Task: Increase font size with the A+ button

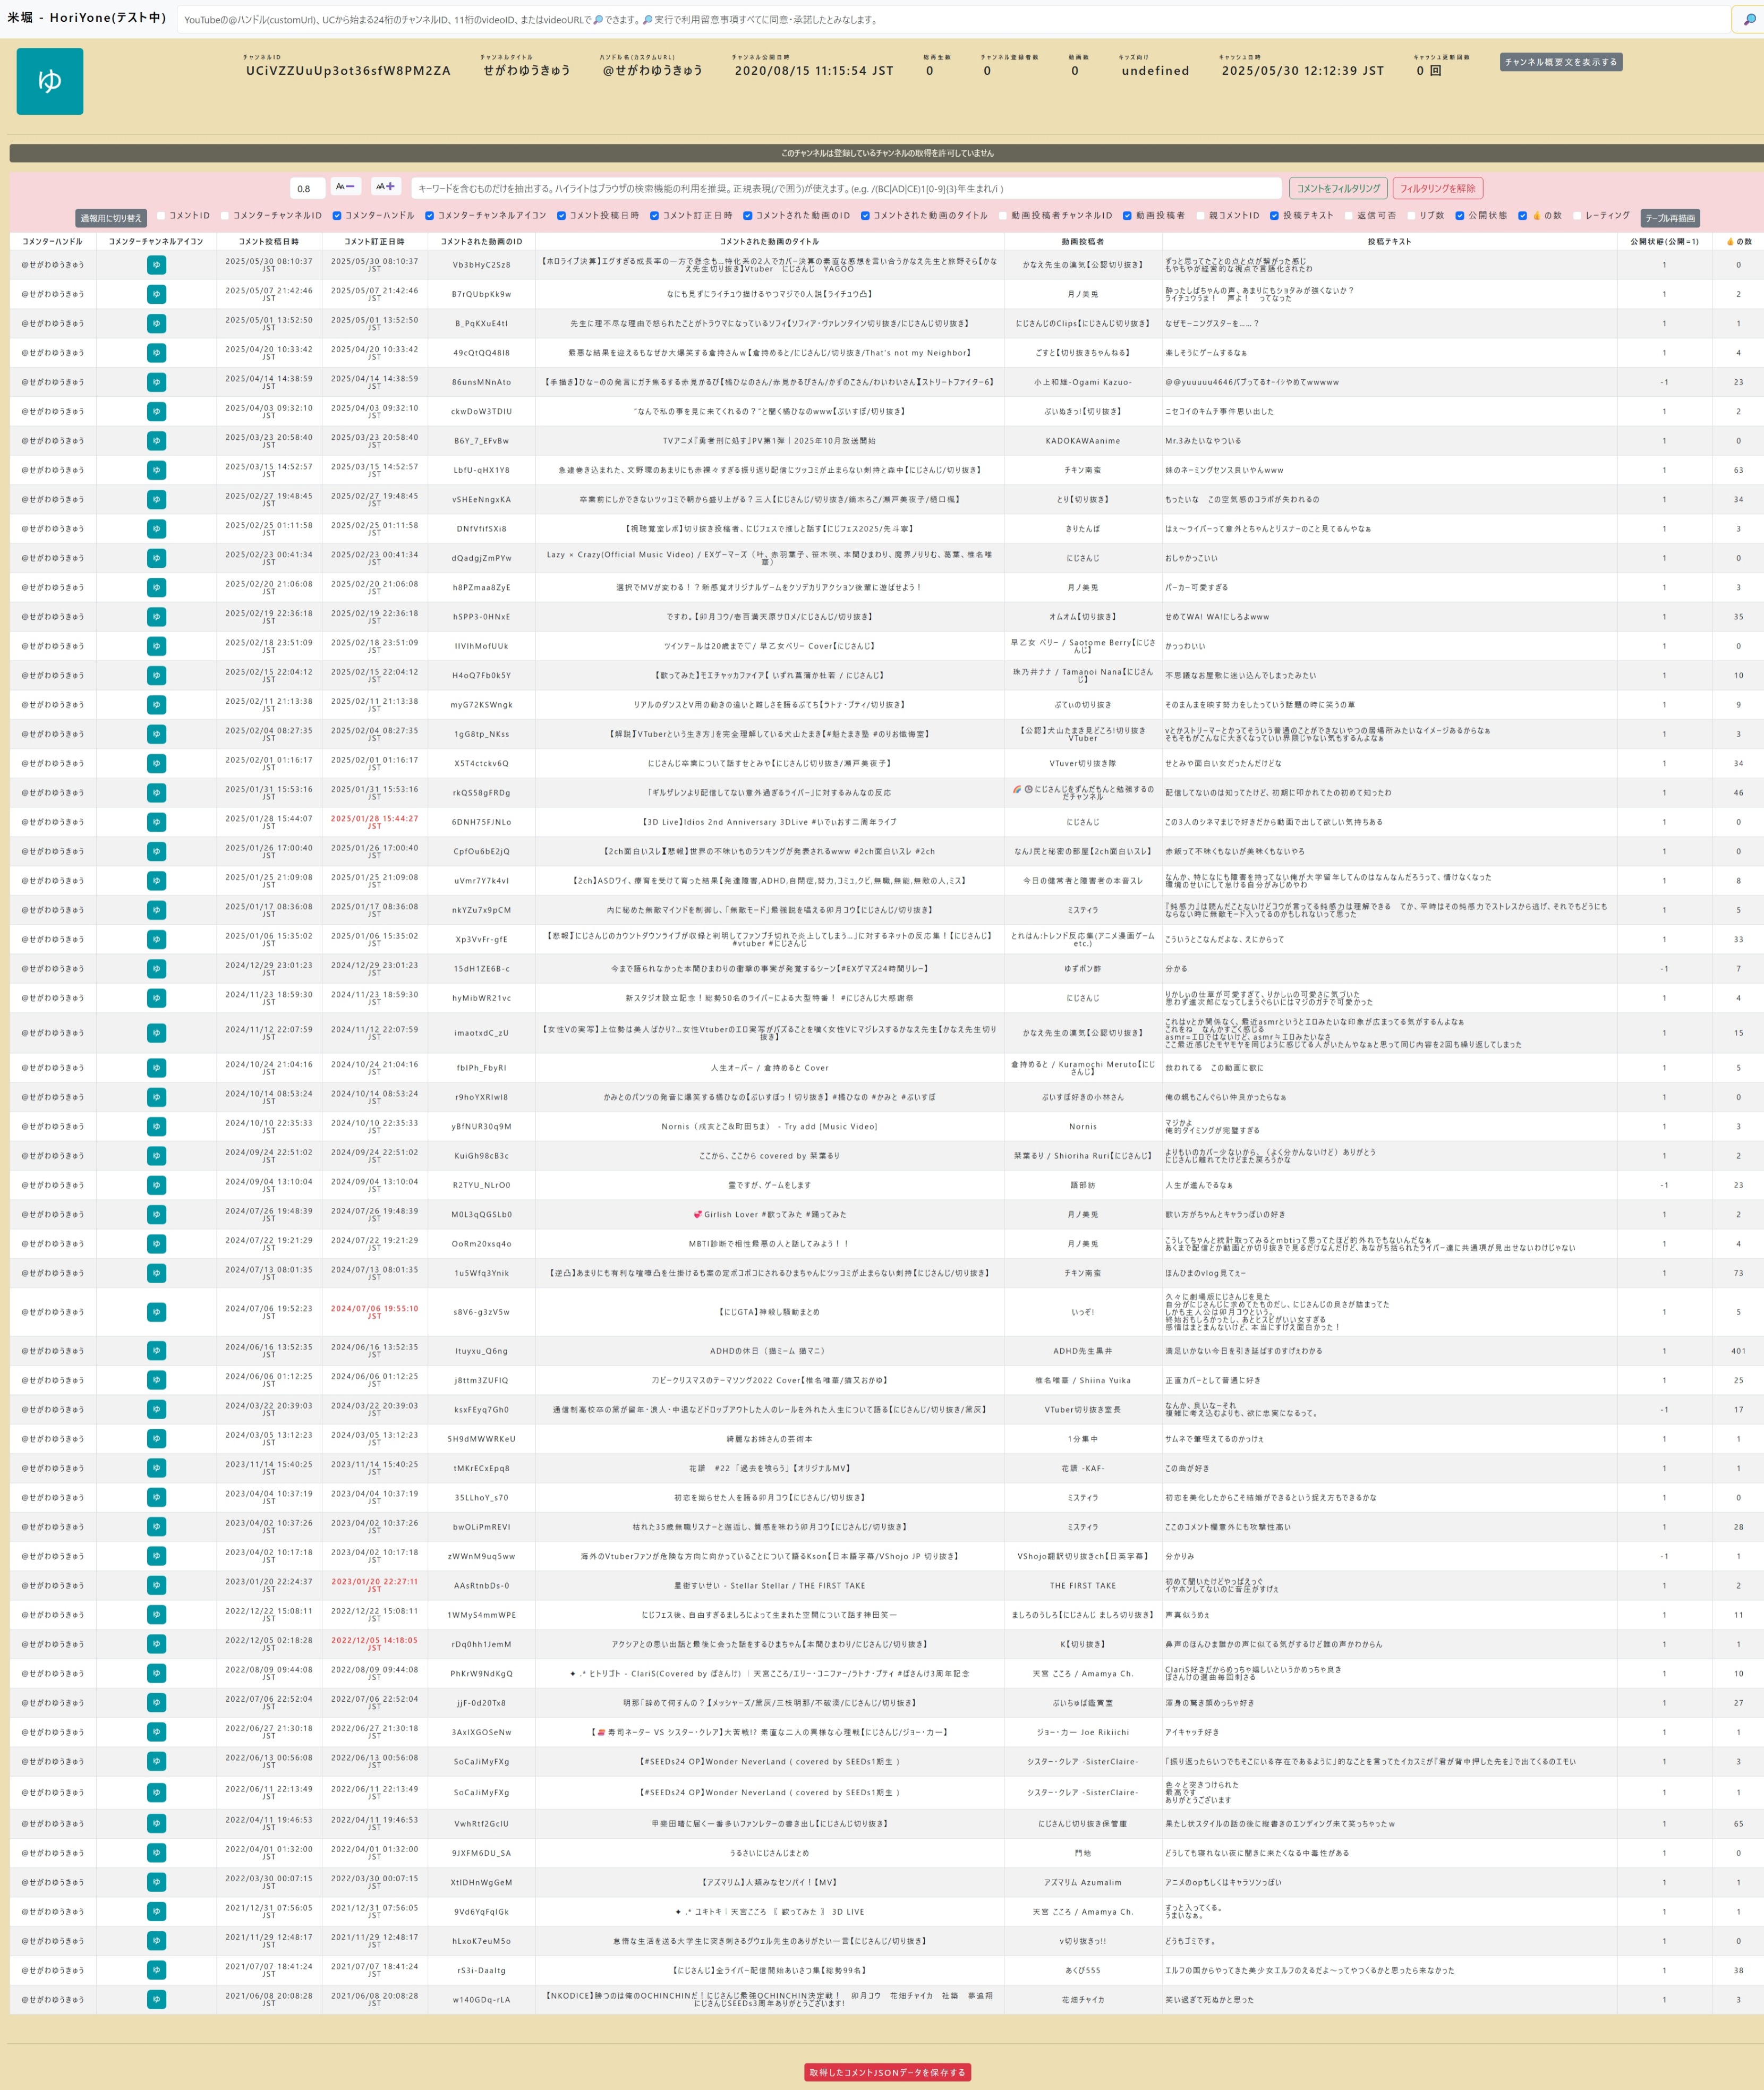Action: [x=386, y=187]
